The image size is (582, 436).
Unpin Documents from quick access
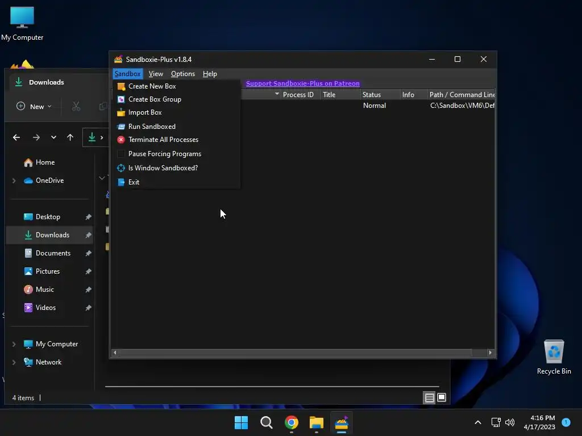[x=88, y=253]
